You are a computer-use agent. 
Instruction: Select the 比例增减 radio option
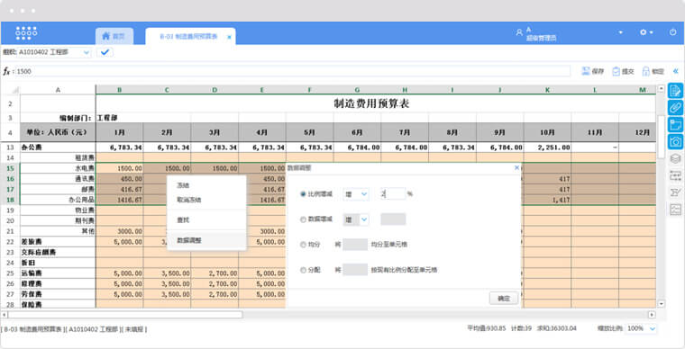[303, 194]
